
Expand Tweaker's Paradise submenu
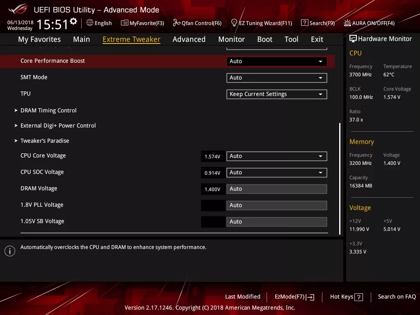[x=45, y=141]
